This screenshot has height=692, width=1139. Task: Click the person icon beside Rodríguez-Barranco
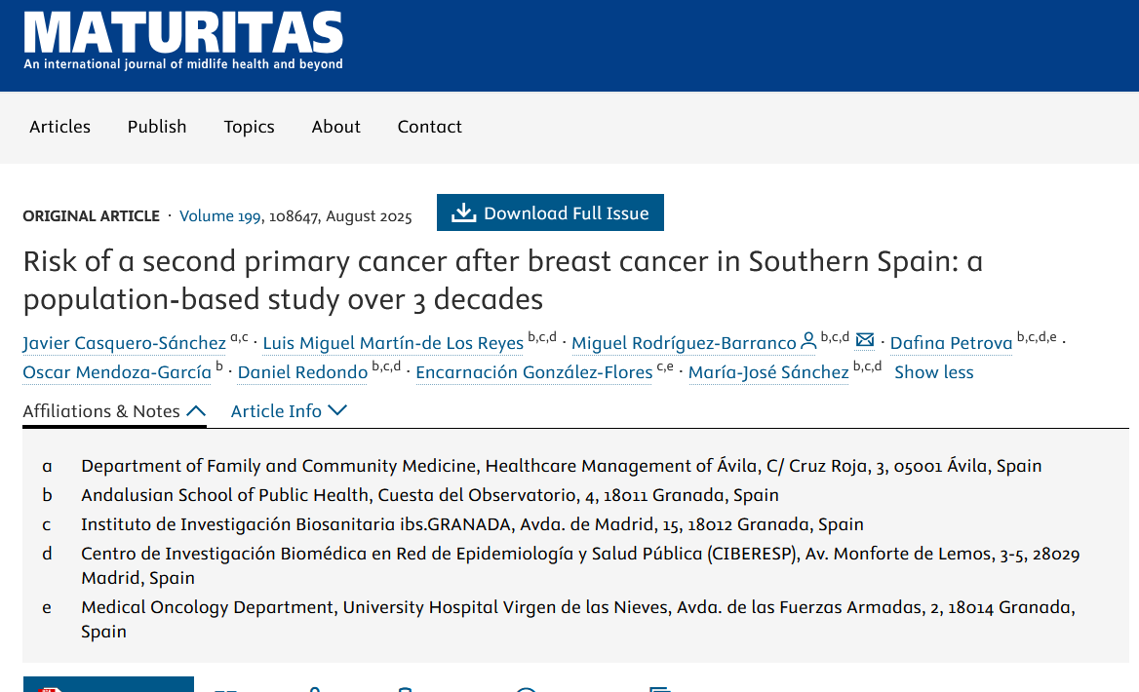coord(808,342)
